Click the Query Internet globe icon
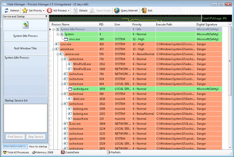This screenshot has width=234, height=157. [117, 11]
